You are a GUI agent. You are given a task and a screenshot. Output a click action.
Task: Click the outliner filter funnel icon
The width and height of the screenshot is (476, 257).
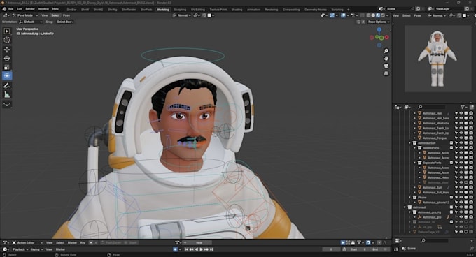pyautogui.click(x=463, y=107)
